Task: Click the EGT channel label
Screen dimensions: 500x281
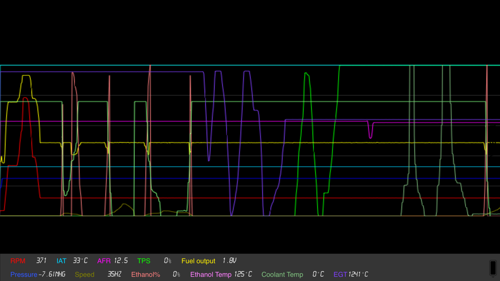Action: 340,275
